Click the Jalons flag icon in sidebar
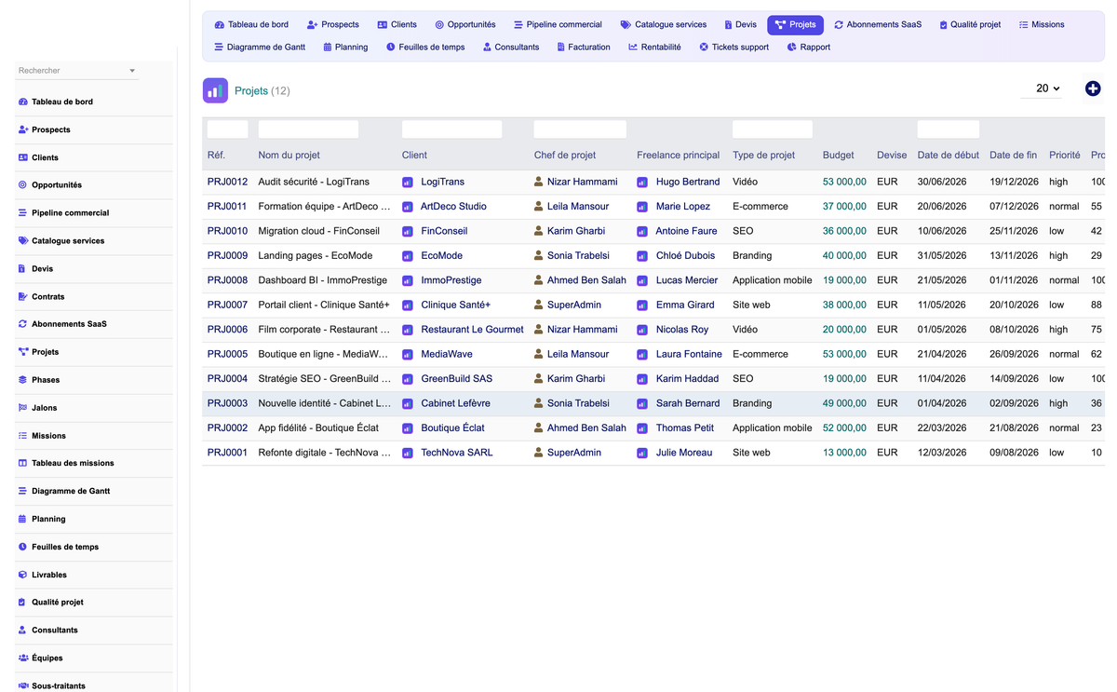The image size is (1117, 692). [23, 408]
